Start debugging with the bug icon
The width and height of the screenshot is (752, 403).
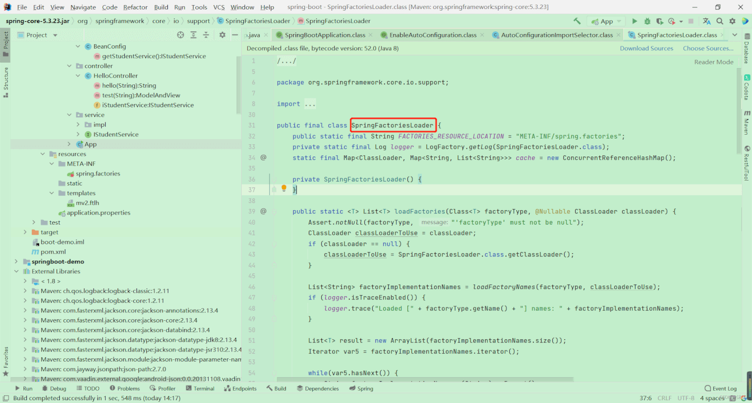click(647, 21)
